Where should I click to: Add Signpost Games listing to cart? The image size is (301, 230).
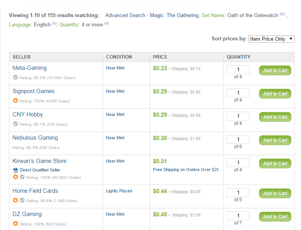[x=275, y=94]
